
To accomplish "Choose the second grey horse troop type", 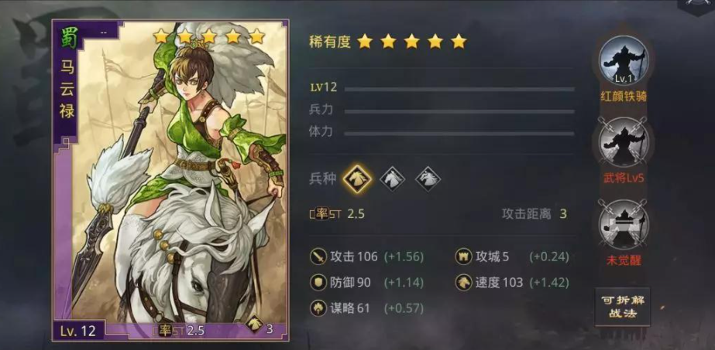I will pyautogui.click(x=393, y=178).
